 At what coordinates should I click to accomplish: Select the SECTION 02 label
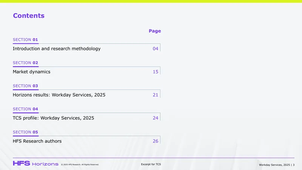[25, 63]
